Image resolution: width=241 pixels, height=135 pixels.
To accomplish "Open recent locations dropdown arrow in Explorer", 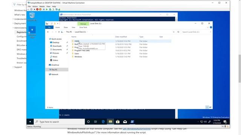I will [x=56, y=32].
